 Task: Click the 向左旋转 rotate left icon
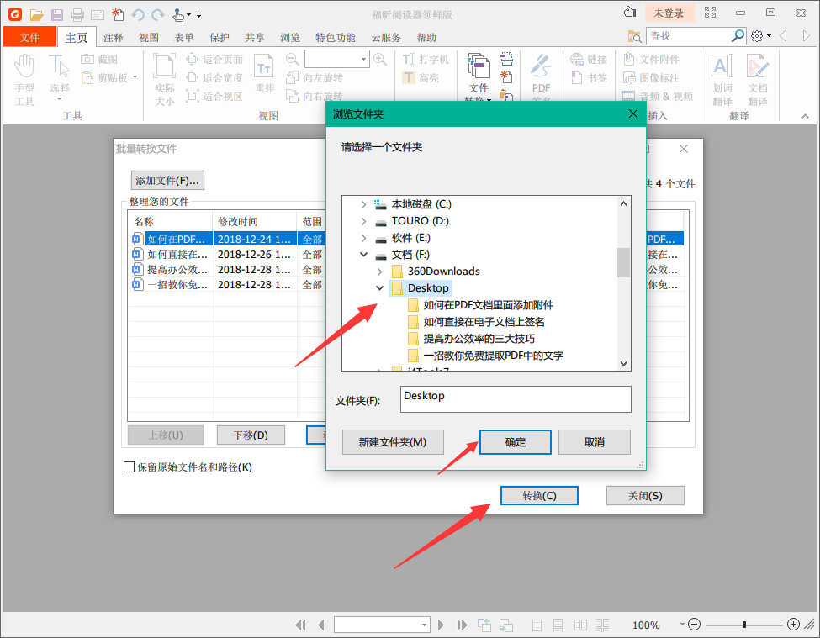tap(293, 77)
